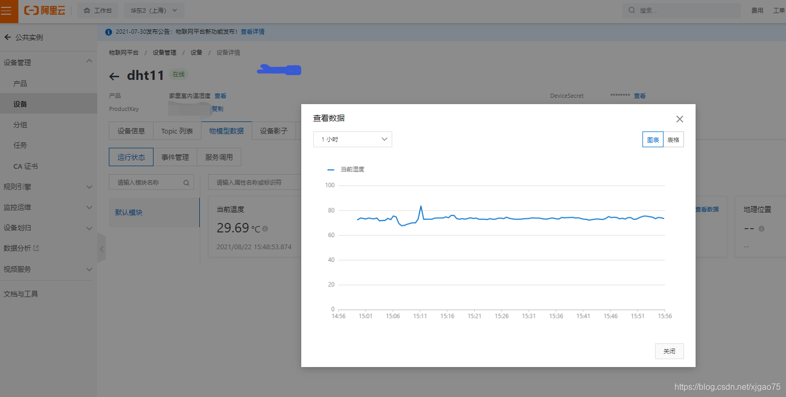Select CA 证书 in the sidebar
Viewport: 786px width, 397px height.
[48, 166]
